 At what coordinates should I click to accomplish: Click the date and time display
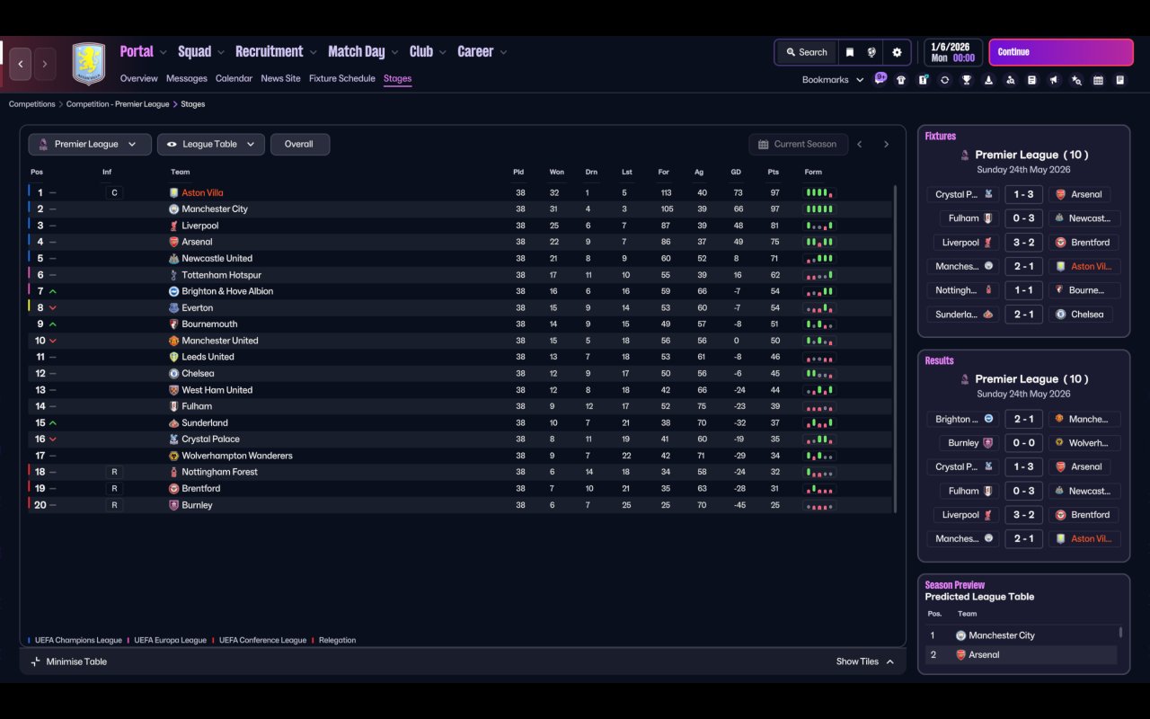point(952,52)
